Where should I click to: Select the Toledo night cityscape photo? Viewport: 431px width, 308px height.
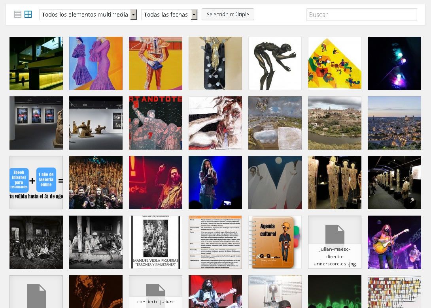[395, 123]
